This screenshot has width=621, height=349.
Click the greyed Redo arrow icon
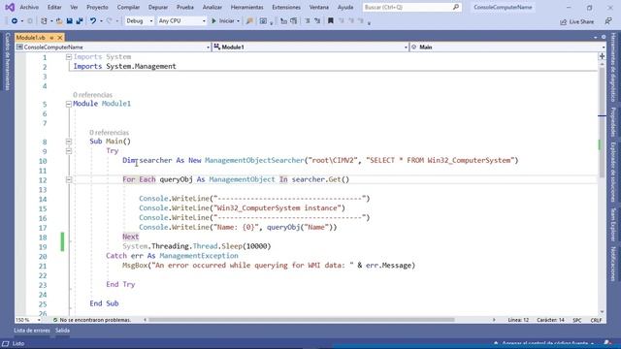(110, 21)
